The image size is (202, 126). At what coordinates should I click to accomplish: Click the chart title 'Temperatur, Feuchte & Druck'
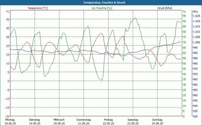(101, 3)
